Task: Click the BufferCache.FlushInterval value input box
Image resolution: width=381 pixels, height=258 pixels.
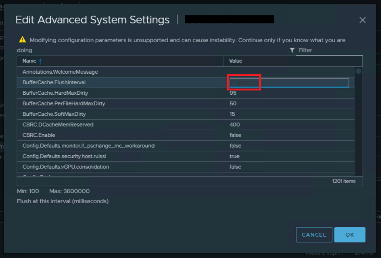Action: [289, 83]
